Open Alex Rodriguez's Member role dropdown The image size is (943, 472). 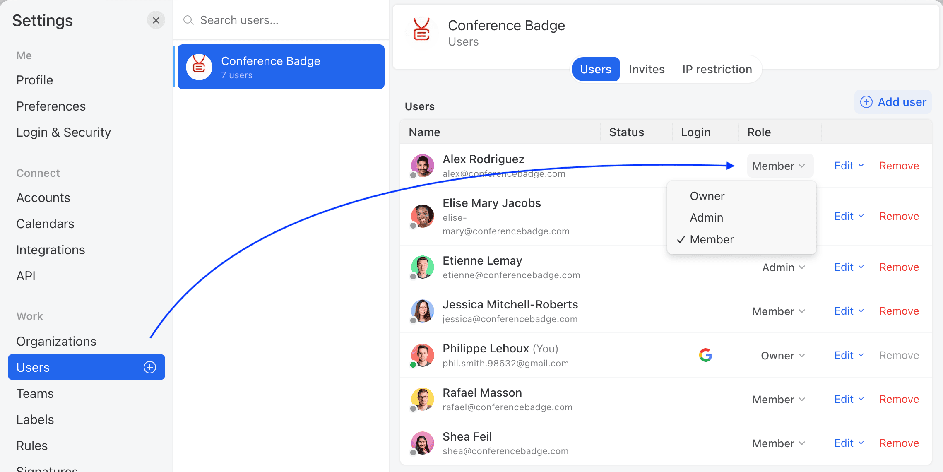pyautogui.click(x=780, y=166)
